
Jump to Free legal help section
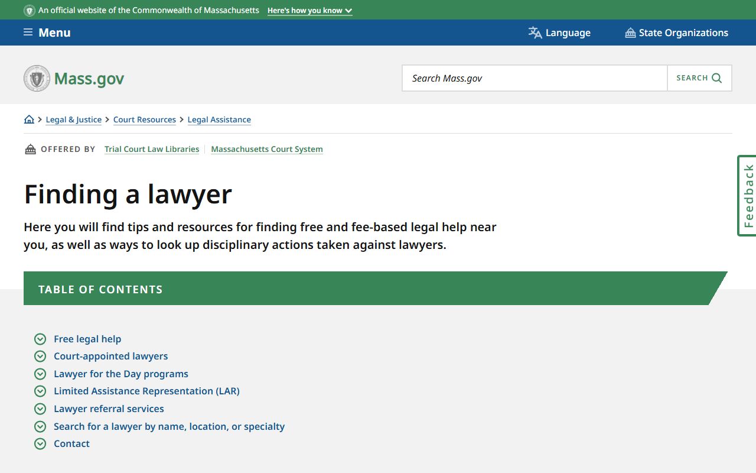click(x=87, y=339)
